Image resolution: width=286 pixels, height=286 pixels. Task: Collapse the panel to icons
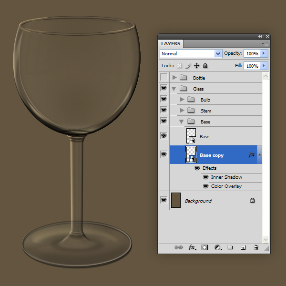(260, 37)
